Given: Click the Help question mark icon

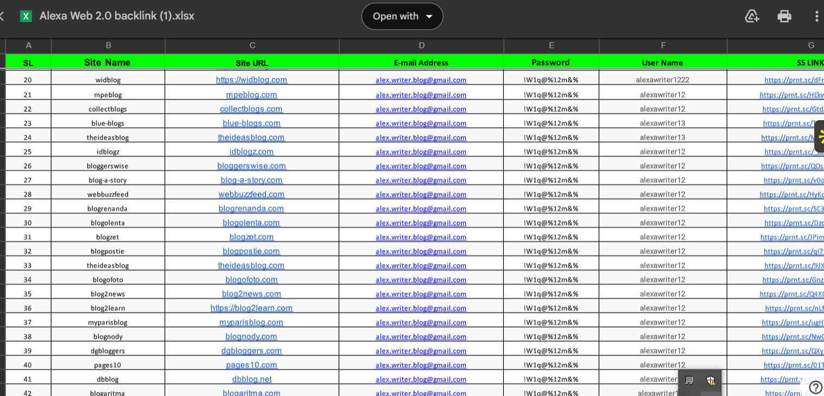Looking at the screenshot, I should (x=815, y=387).
